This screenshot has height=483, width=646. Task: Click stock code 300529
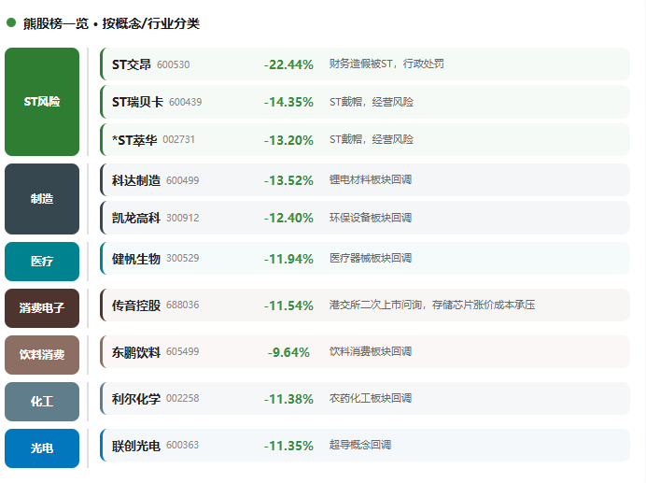coord(183,258)
